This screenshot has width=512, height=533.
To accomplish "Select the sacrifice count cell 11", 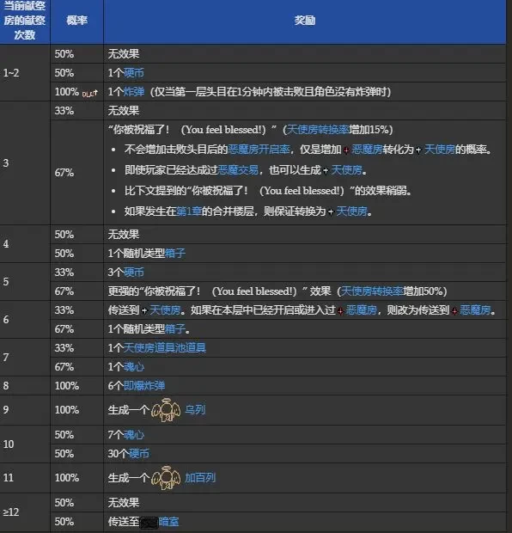I will click(25, 478).
